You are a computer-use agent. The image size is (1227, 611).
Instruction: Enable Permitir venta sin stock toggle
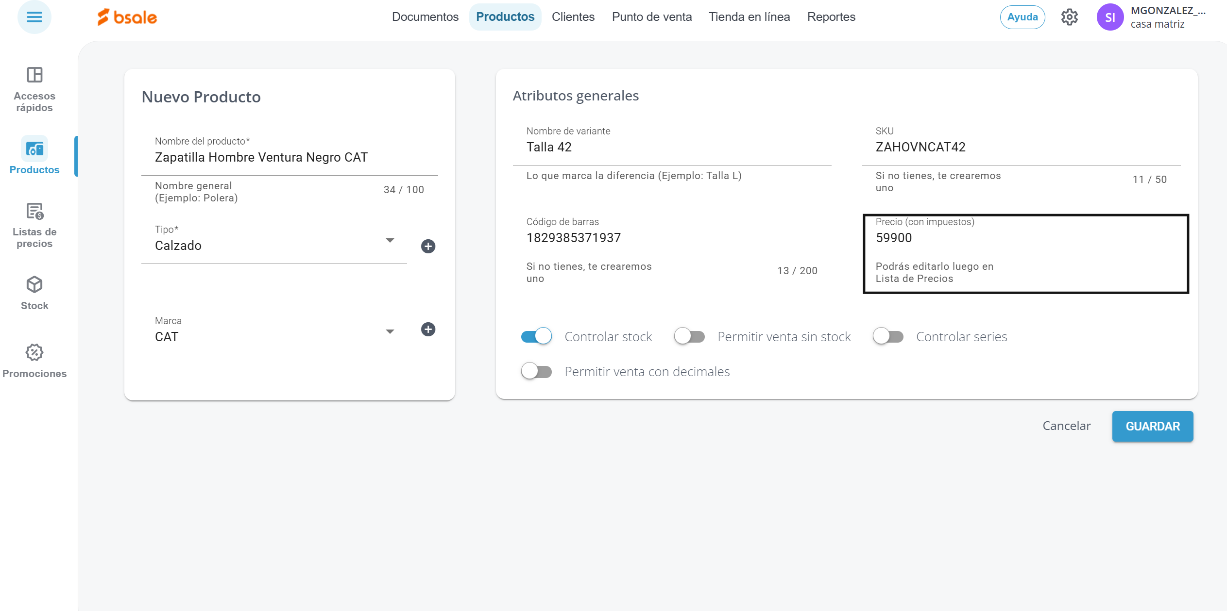[689, 336]
